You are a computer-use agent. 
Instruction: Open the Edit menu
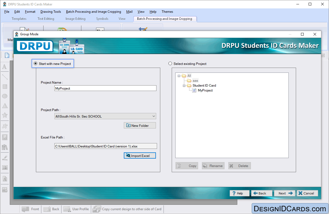[x=17, y=12]
